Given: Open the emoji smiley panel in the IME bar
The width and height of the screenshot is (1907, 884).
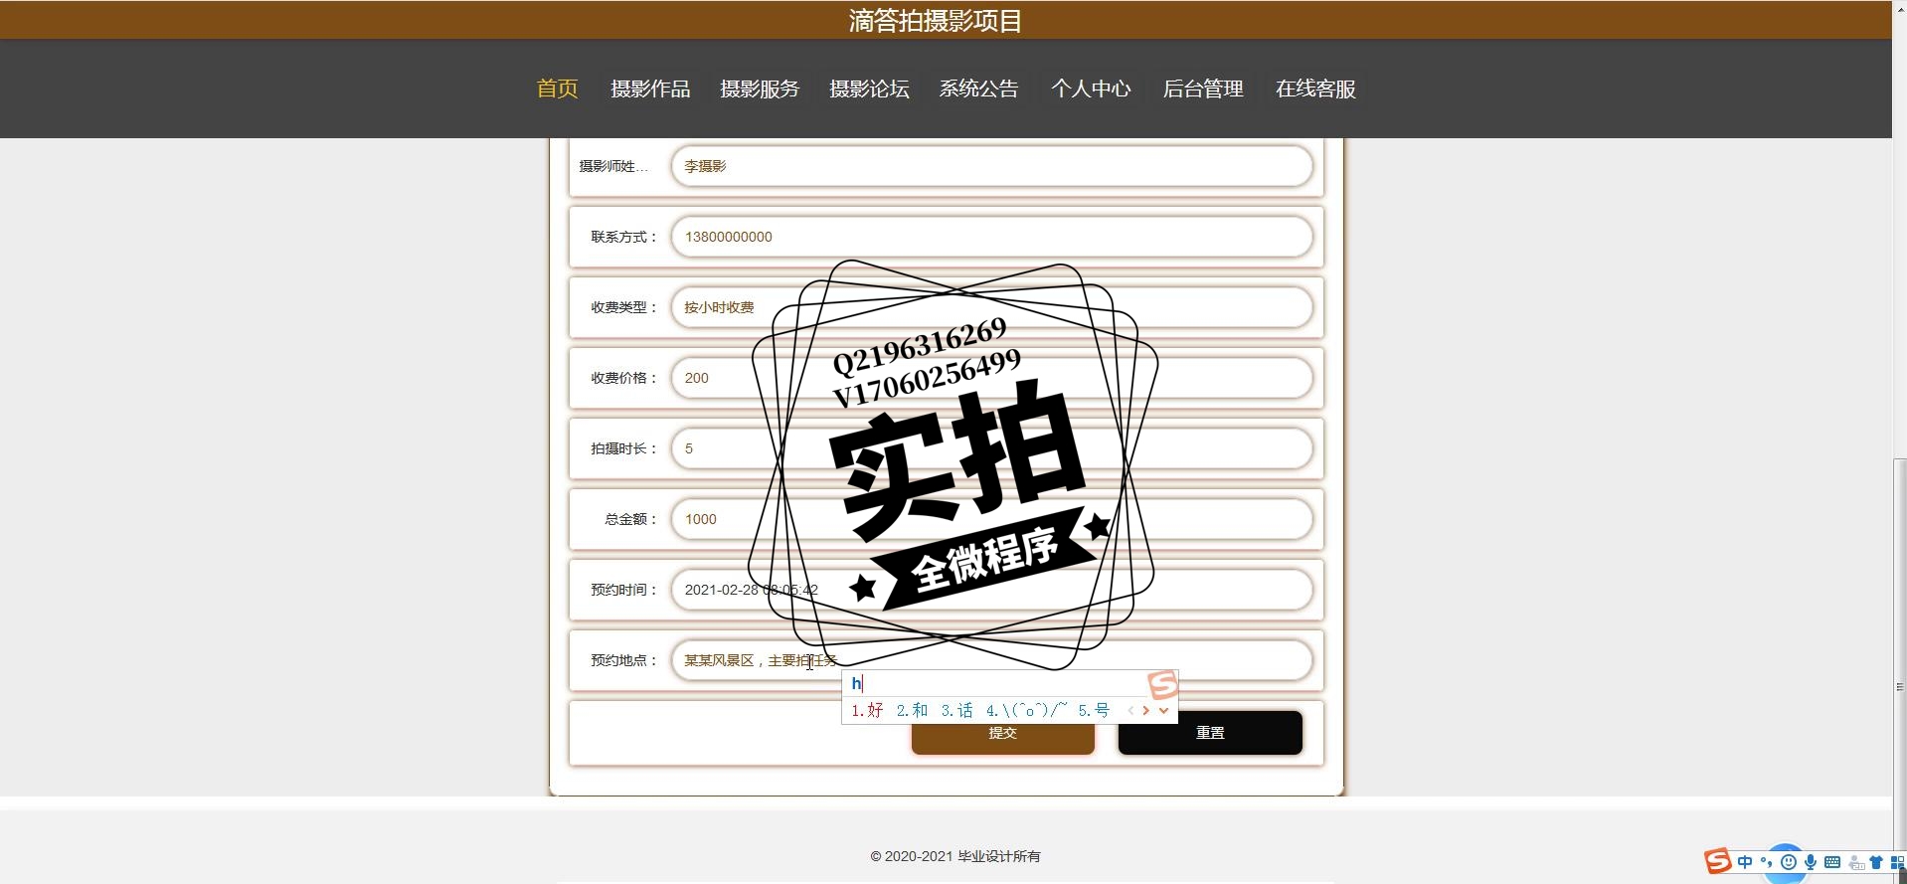Looking at the screenshot, I should click(1788, 862).
